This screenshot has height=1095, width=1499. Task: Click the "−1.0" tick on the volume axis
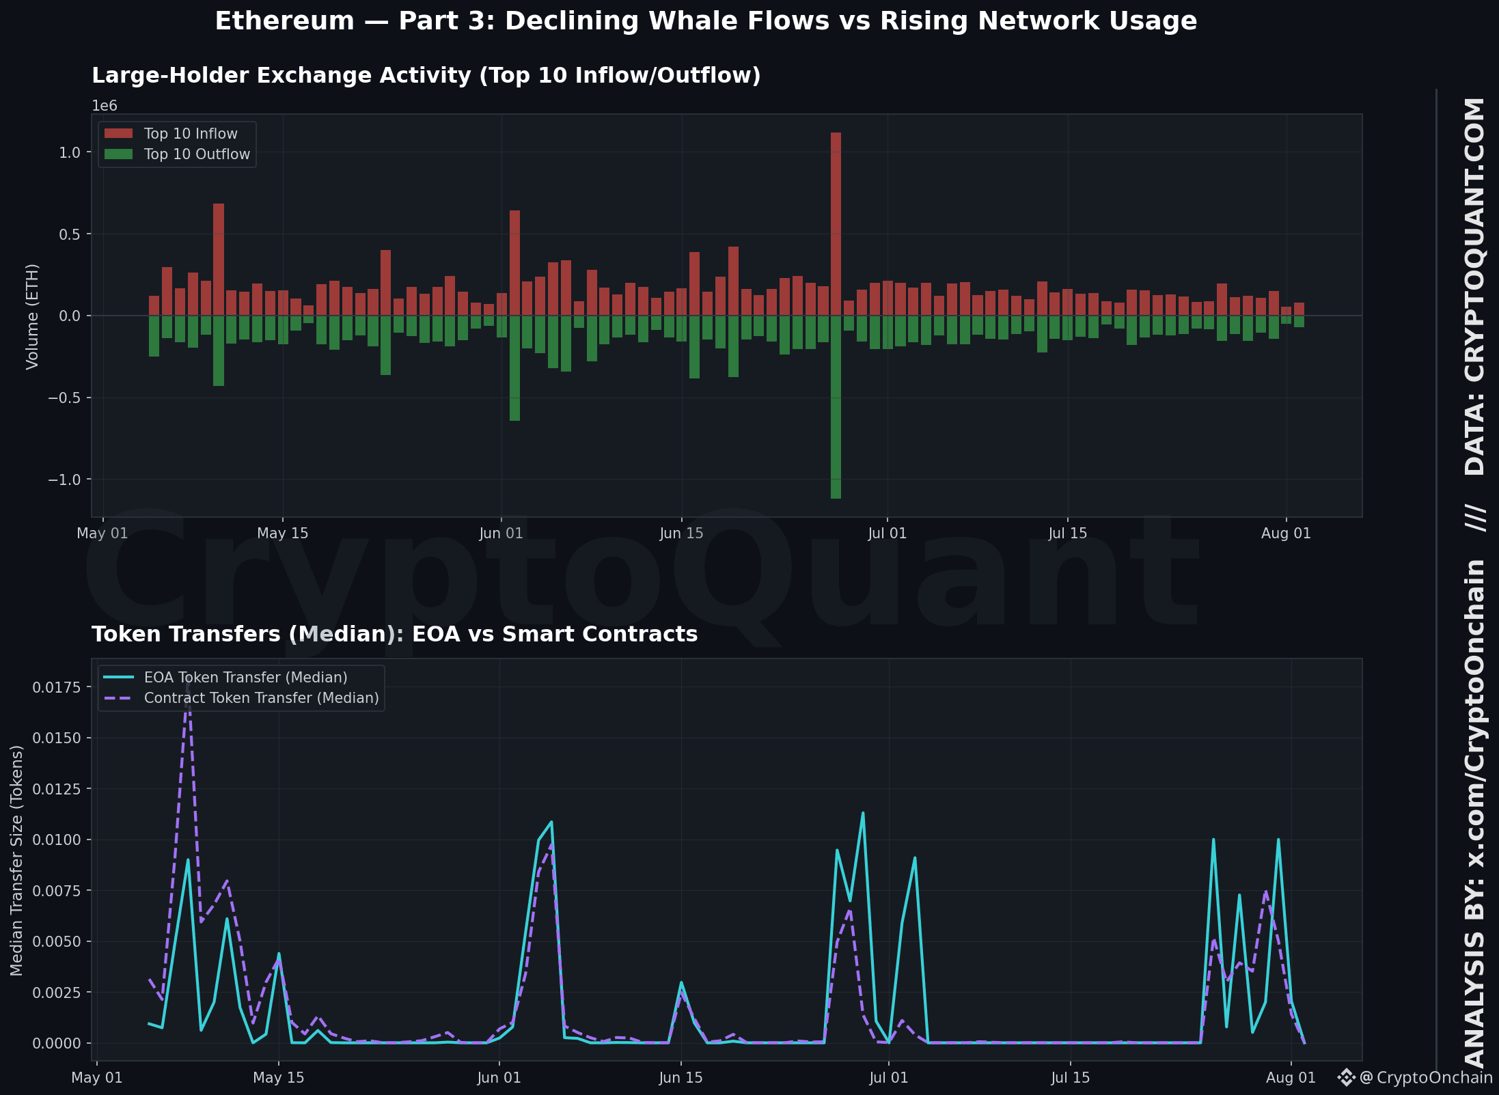64,480
